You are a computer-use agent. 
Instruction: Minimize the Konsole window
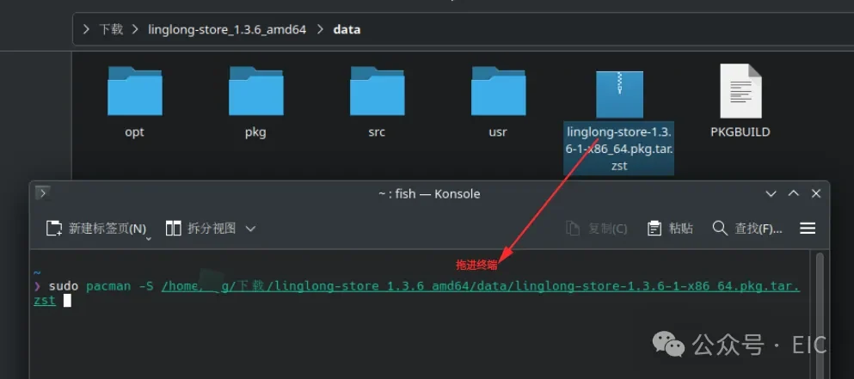tap(771, 193)
